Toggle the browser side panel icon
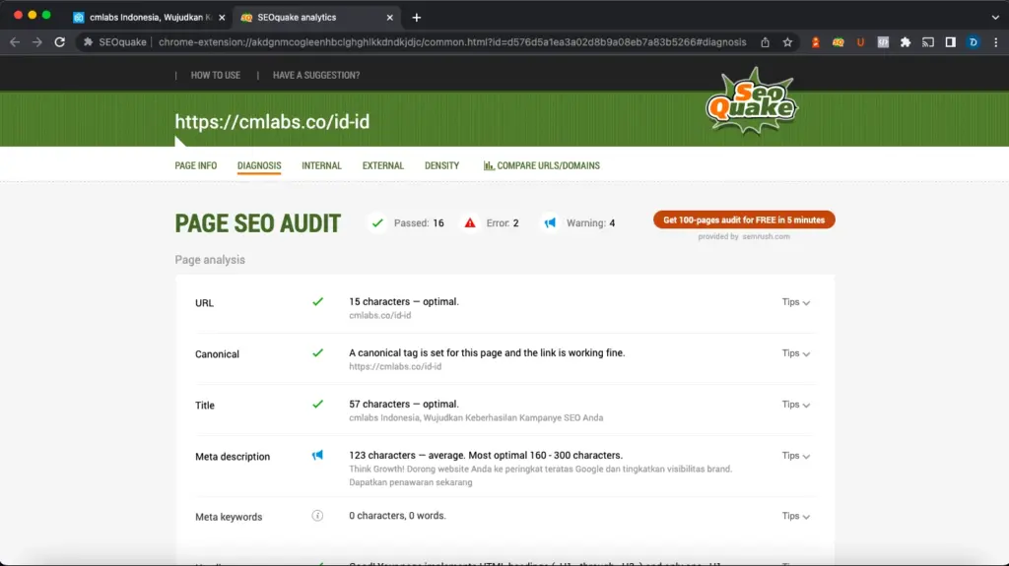This screenshot has height=566, width=1009. point(951,41)
